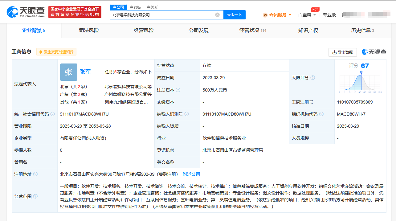Click the credit code 91110107MACD80WH7U under 统一社会信用代码
396x221 pixels.
[84, 114]
